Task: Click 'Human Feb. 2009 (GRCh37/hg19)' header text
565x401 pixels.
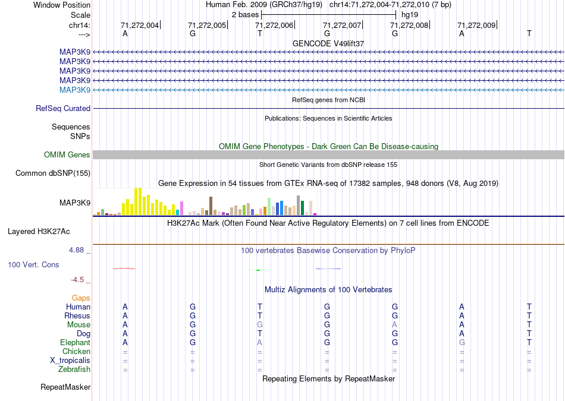Action: (x=265, y=5)
